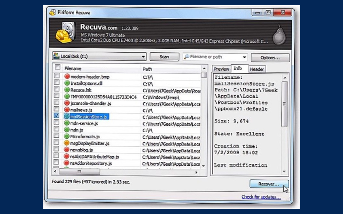Click the Info panel vertical scrollbar thumb
This screenshot has height=214, width=343.
[284, 104]
